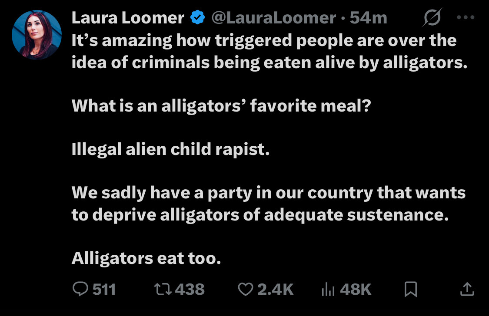Click the blue verified badge

point(198,17)
